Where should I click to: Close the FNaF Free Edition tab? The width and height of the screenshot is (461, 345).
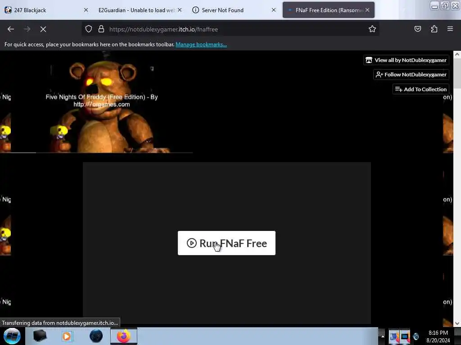click(367, 10)
